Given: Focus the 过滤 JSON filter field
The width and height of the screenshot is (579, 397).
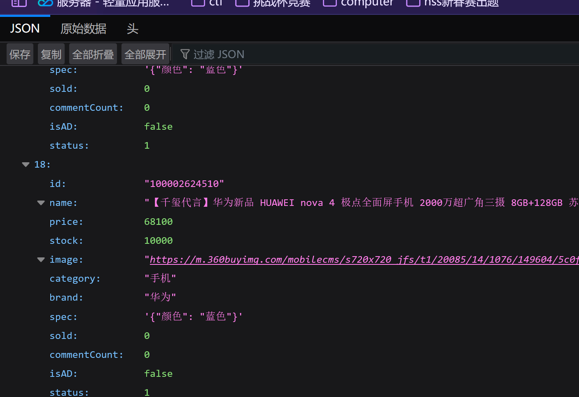Looking at the screenshot, I should (375, 54).
